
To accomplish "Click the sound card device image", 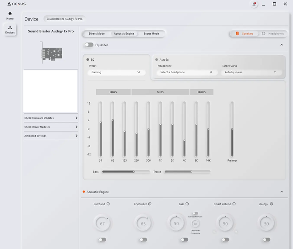I will pyautogui.click(x=51, y=53).
